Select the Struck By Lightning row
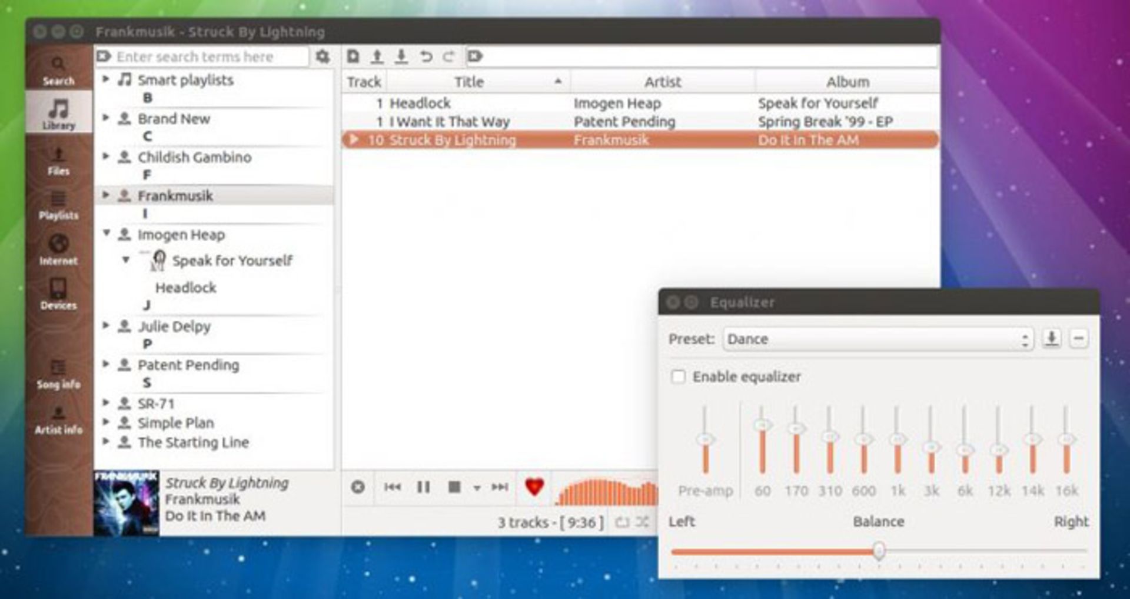 tap(640, 140)
